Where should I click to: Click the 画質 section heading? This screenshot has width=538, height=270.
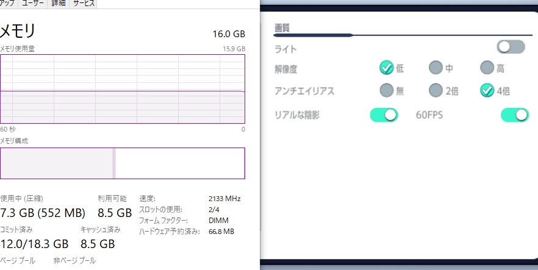pyautogui.click(x=282, y=27)
